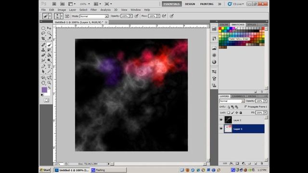Switch to the Design workspace

[x=190, y=4]
